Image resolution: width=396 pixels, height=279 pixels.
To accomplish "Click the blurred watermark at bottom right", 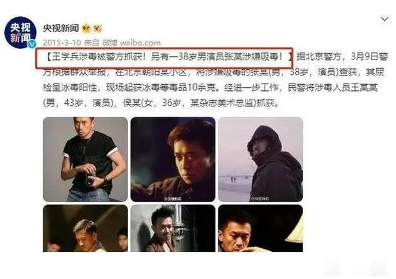I will tap(356, 267).
